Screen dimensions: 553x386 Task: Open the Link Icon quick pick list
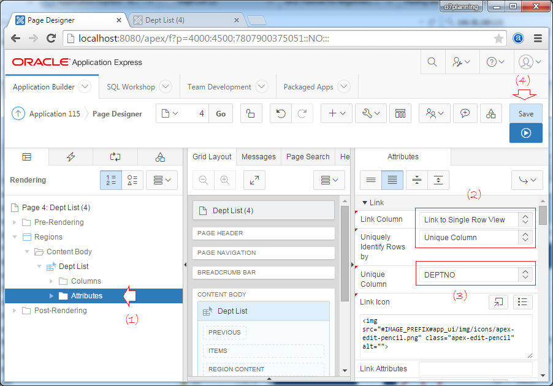pyautogui.click(x=523, y=301)
